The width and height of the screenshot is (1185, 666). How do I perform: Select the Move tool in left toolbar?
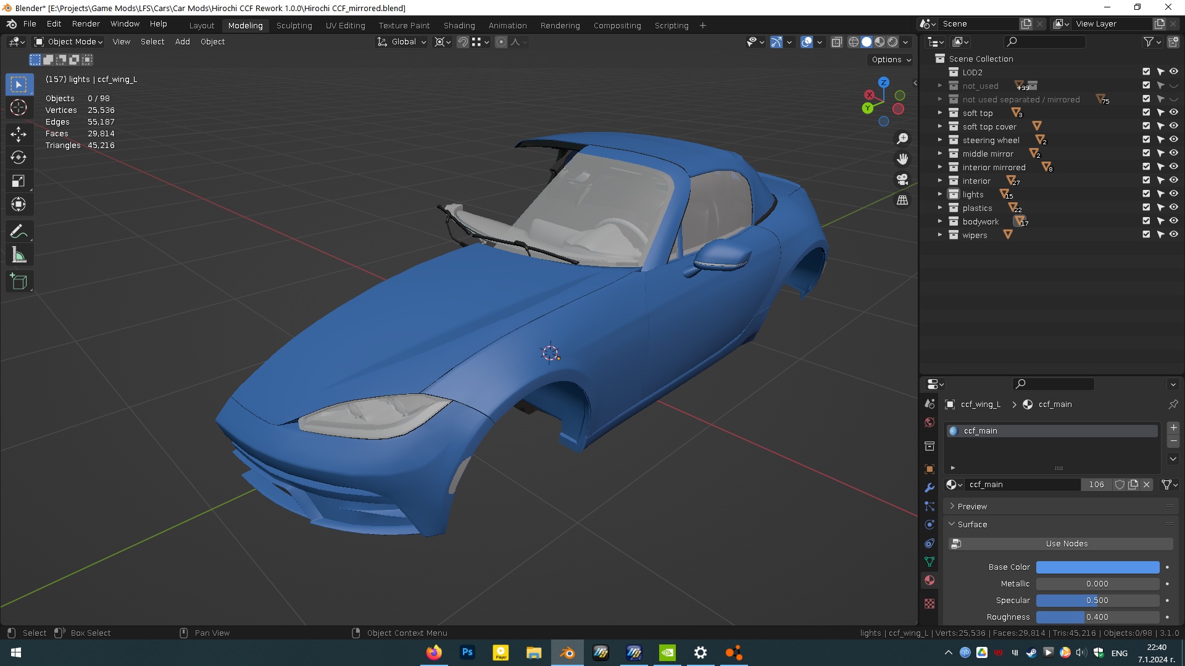[x=19, y=134]
